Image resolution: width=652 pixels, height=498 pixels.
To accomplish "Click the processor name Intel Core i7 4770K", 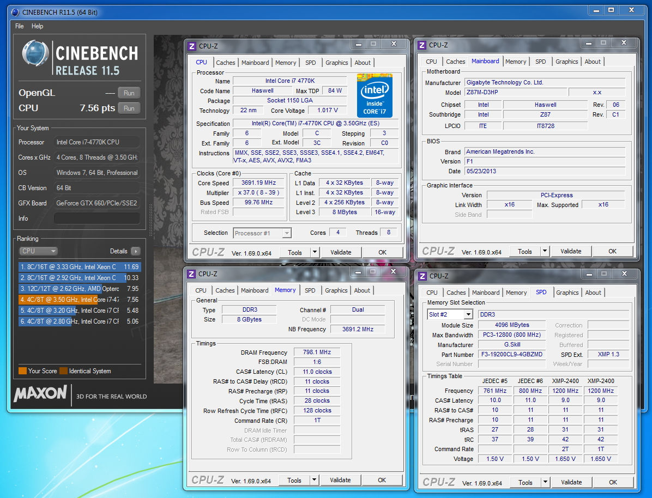I will (x=290, y=81).
